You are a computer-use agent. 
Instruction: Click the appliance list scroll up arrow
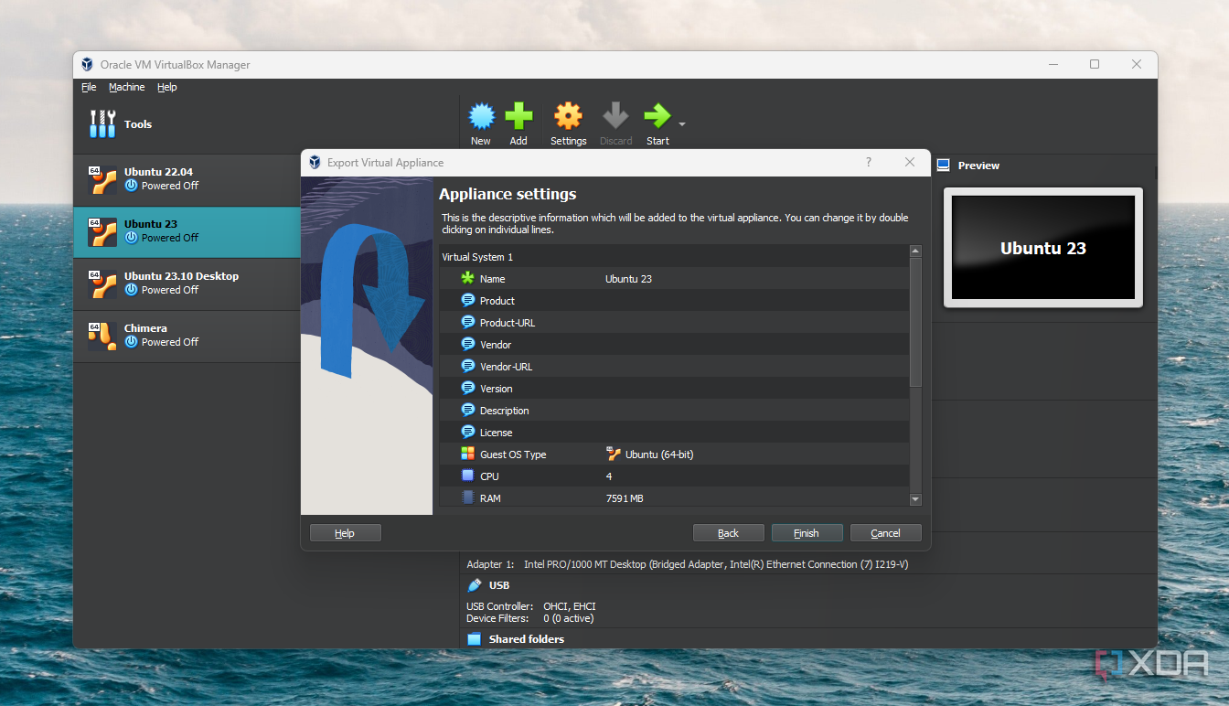(x=915, y=251)
